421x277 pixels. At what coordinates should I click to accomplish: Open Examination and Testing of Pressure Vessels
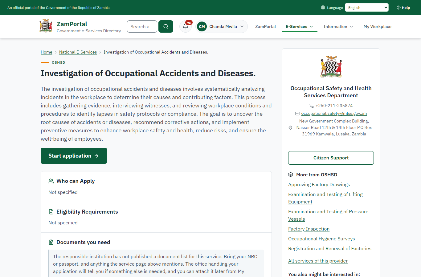point(328,215)
